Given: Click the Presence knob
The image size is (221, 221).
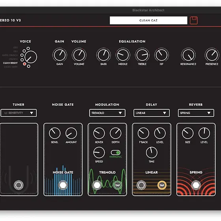Looking at the screenshot, I should coord(212,55).
